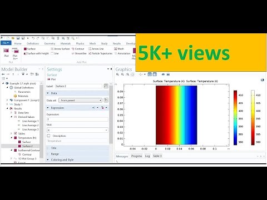Viewport: 267px width, 200px height.
Task: Add a Mesh plot from ribbon
Action: pyautogui.click(x=119, y=49)
